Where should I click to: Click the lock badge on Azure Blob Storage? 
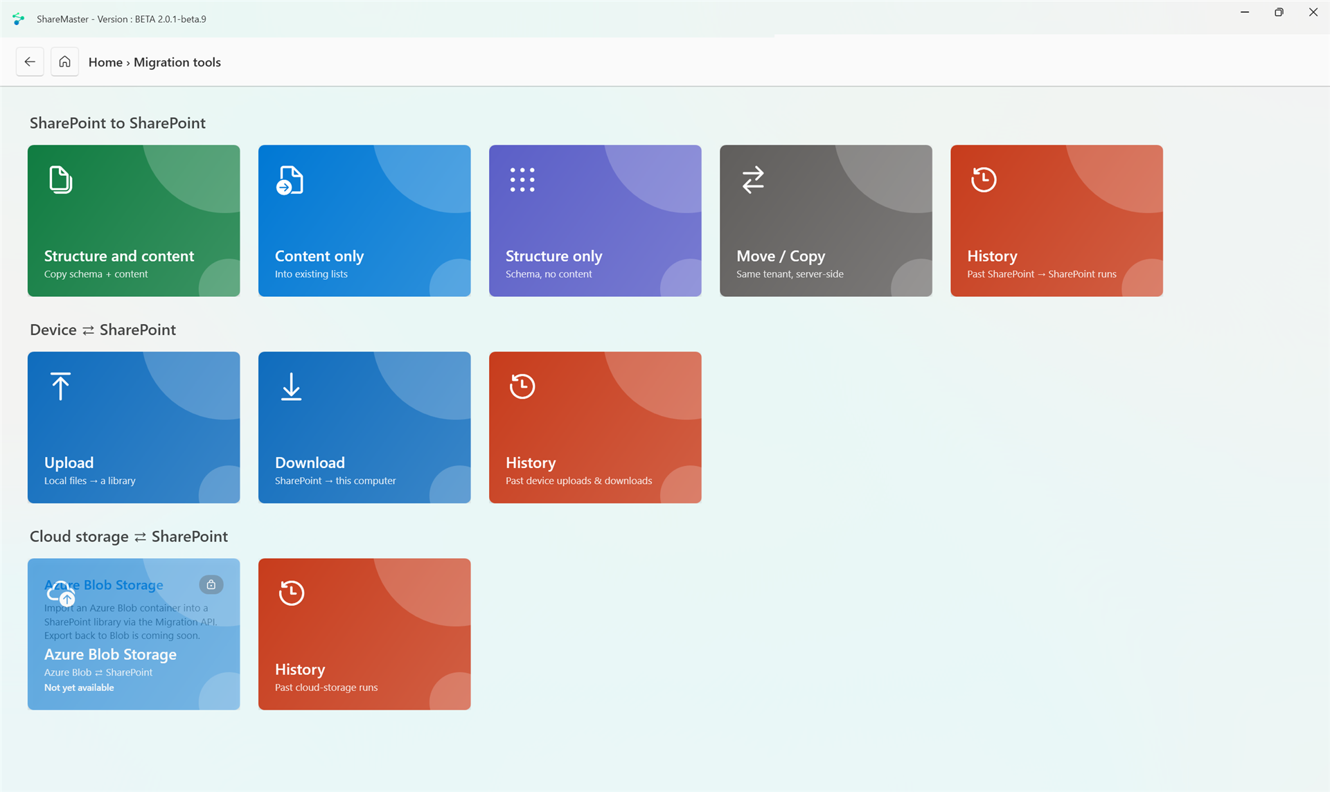coord(211,585)
